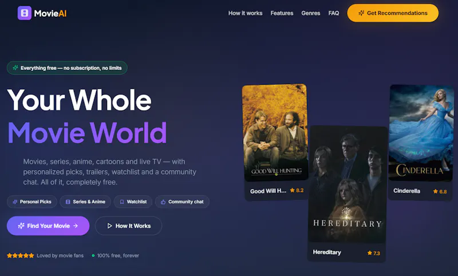Click the star icon beside 6.8 rating
The height and width of the screenshot is (276, 458).
[436, 191]
